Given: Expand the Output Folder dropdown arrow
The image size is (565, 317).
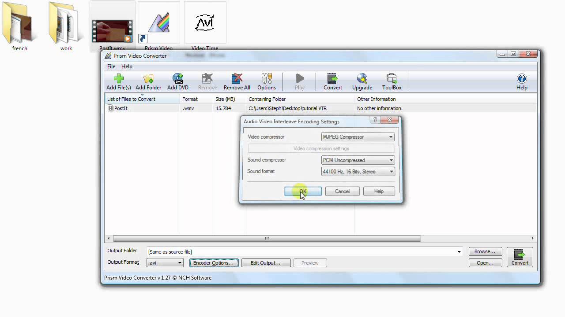Looking at the screenshot, I should click(459, 252).
